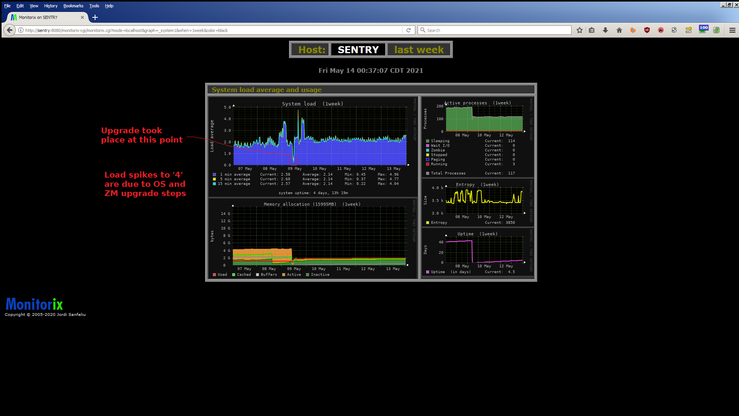Click 'System load average and usage' title
Viewport: 739px width, 416px height.
pyautogui.click(x=267, y=90)
